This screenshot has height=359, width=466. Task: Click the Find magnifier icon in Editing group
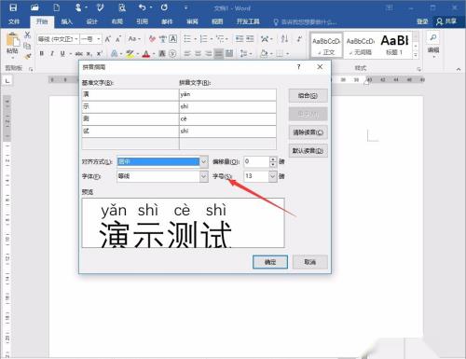click(x=433, y=38)
